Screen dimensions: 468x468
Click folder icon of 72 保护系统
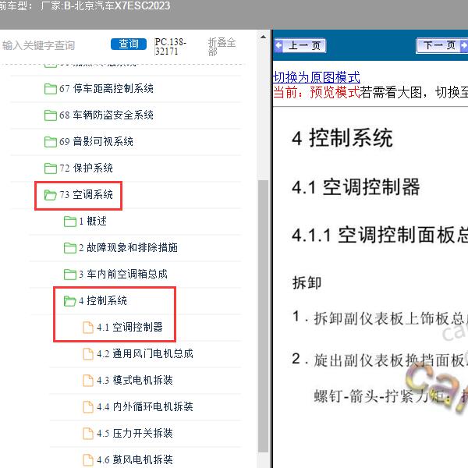[51, 168]
